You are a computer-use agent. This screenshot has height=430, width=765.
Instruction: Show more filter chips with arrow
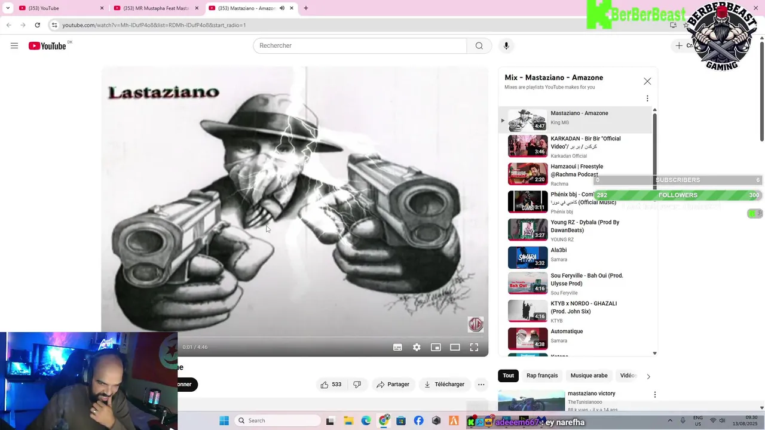648,376
